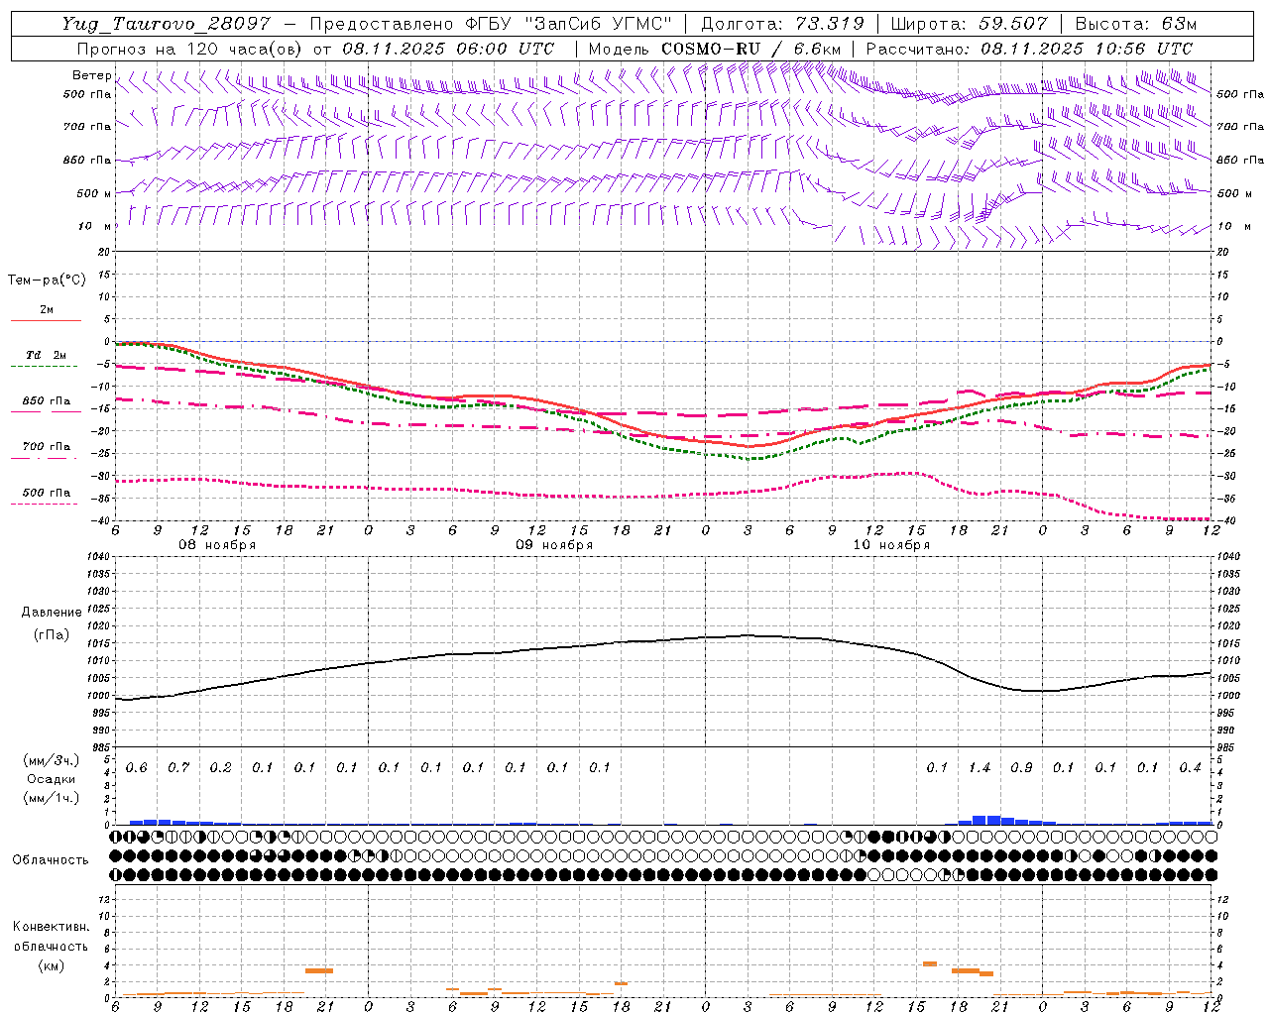Click the dotted 500 гПа line sample in the temperature legend

(x=44, y=505)
